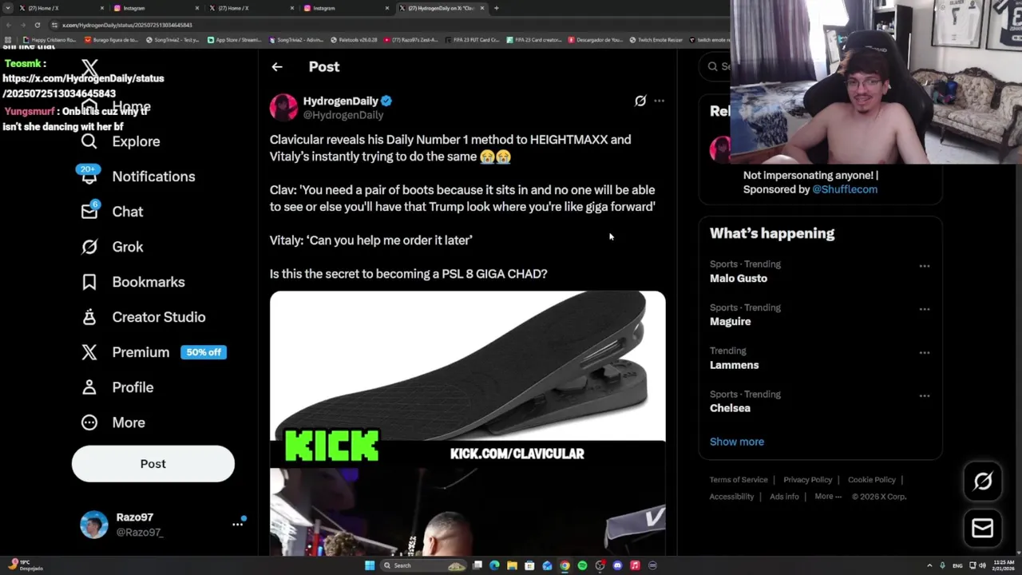The image size is (1022, 575).
Task: Open the Lammens trending topic
Action: (735, 365)
